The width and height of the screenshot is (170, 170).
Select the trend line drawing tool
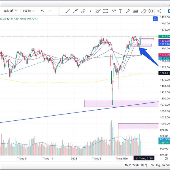click(68, 11)
